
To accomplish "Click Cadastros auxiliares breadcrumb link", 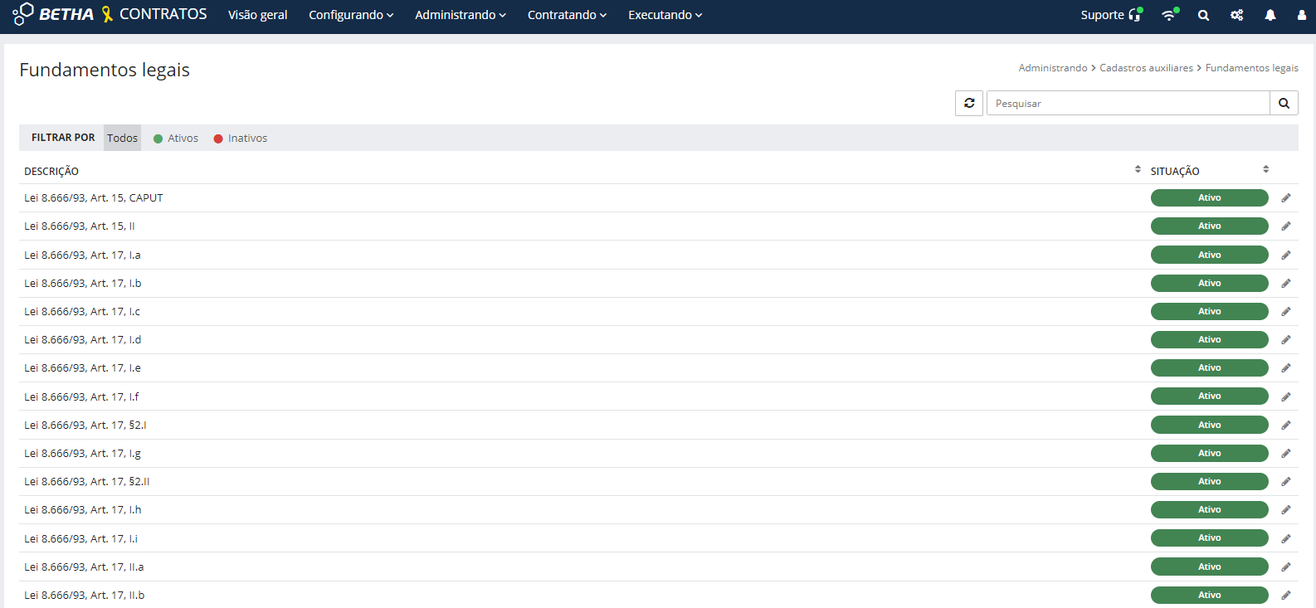I will (x=1147, y=68).
